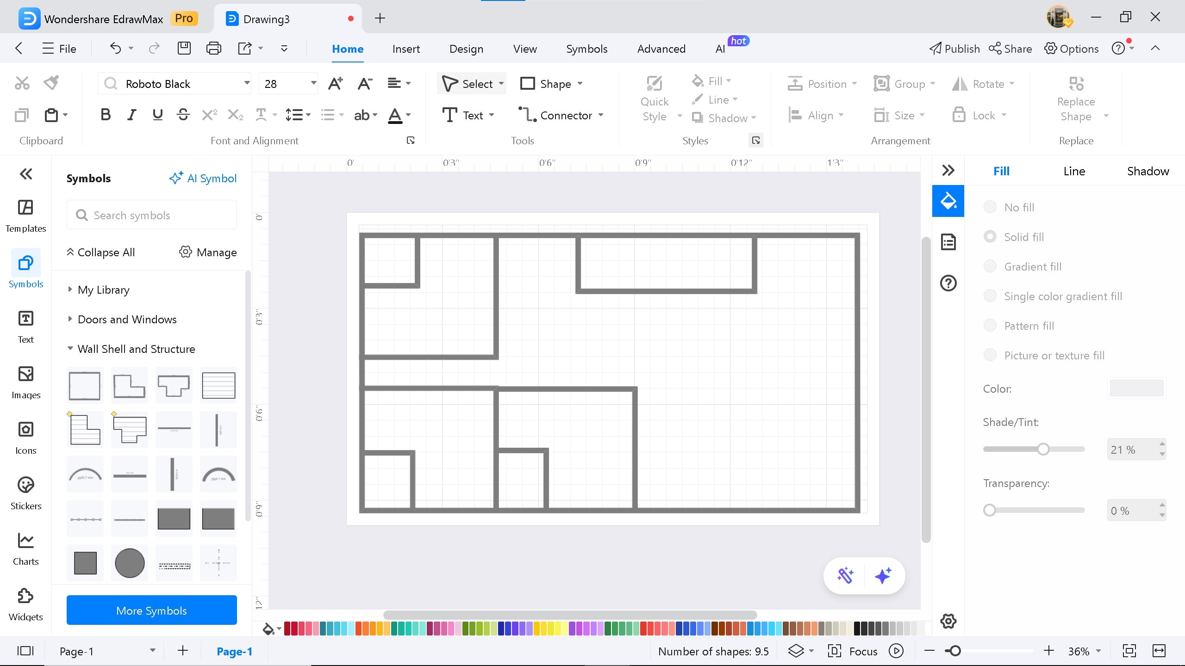Select Picture or texture fill option
This screenshot has height=666, width=1185.
1044,355
